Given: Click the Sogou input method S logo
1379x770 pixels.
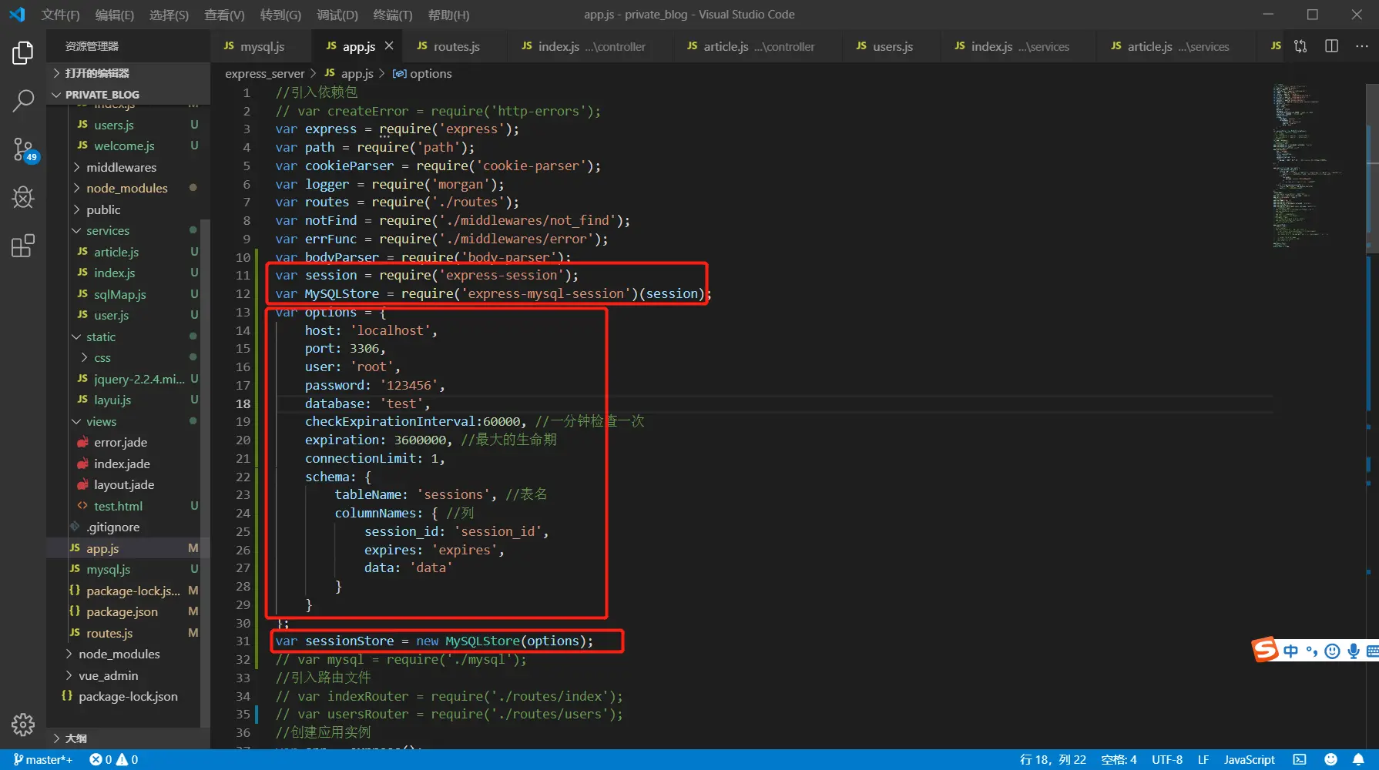Looking at the screenshot, I should click(x=1265, y=650).
